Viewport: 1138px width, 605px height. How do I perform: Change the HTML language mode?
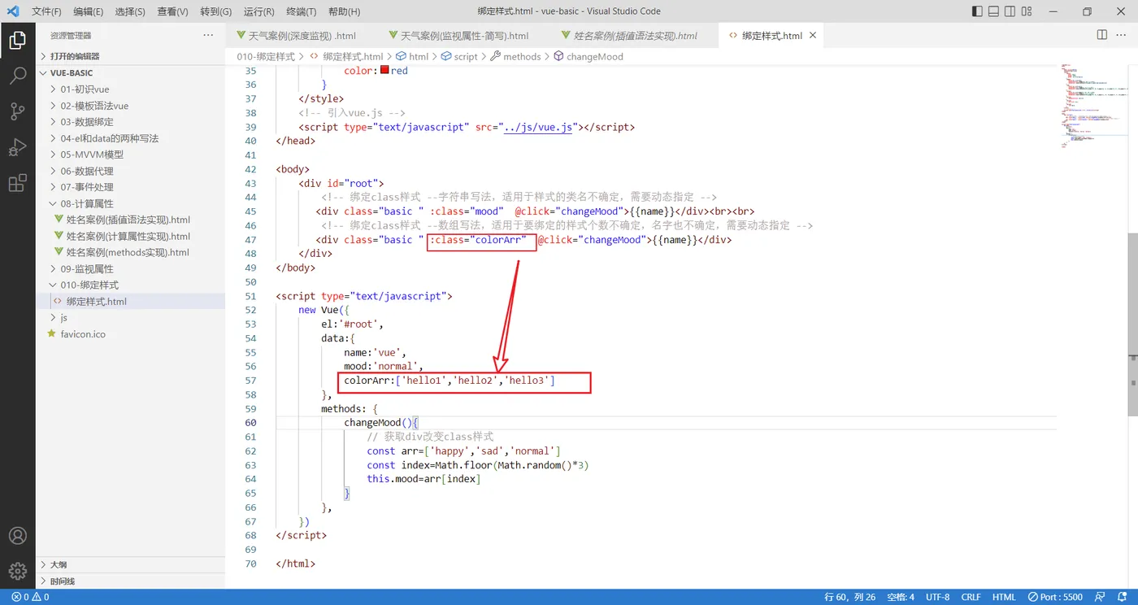coord(1004,597)
